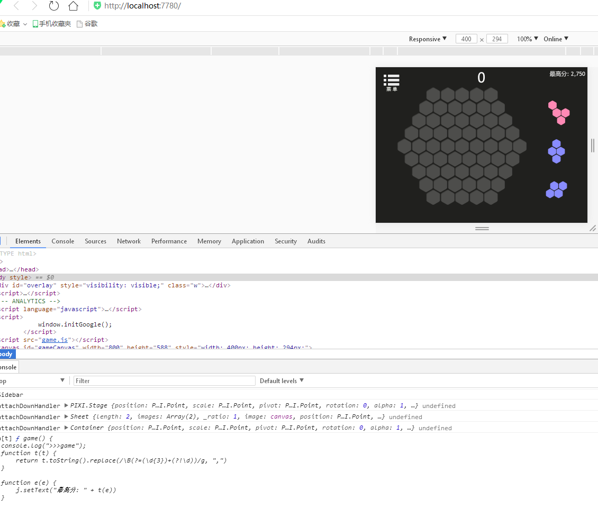Reload the page with refresh icon
This screenshot has width=598, height=508.
coord(54,6)
